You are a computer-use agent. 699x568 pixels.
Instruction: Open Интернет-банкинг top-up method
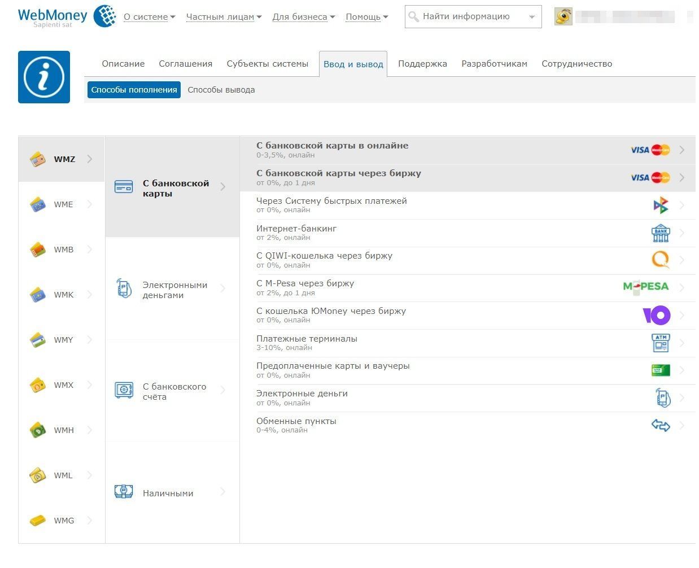tap(296, 229)
